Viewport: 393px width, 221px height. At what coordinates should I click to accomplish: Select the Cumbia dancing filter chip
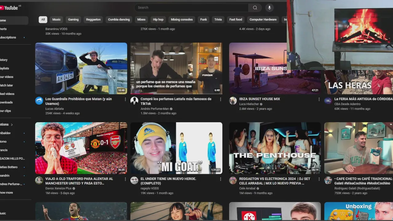click(119, 20)
